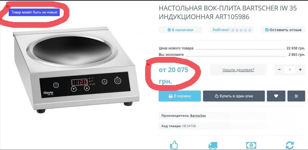This screenshot has height=150, width=308.
Task: Open the Bartscher manufacturer link
Action: [198, 116]
